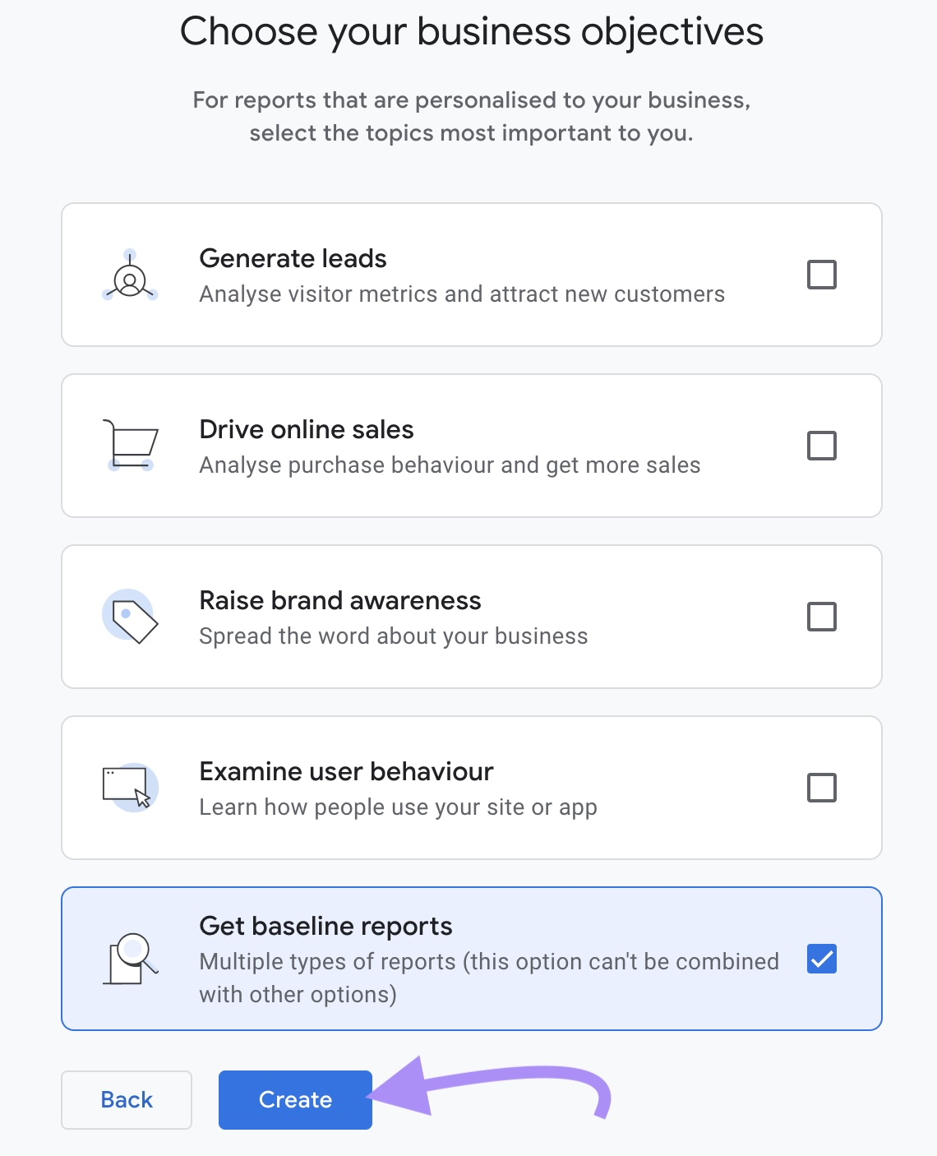The height and width of the screenshot is (1156, 937).
Task: Click the Choose your business objectives heading
Action: pos(472,31)
